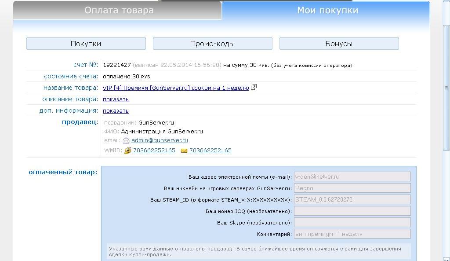
Task: Click the external link icon beside product name
Action: [x=254, y=87]
